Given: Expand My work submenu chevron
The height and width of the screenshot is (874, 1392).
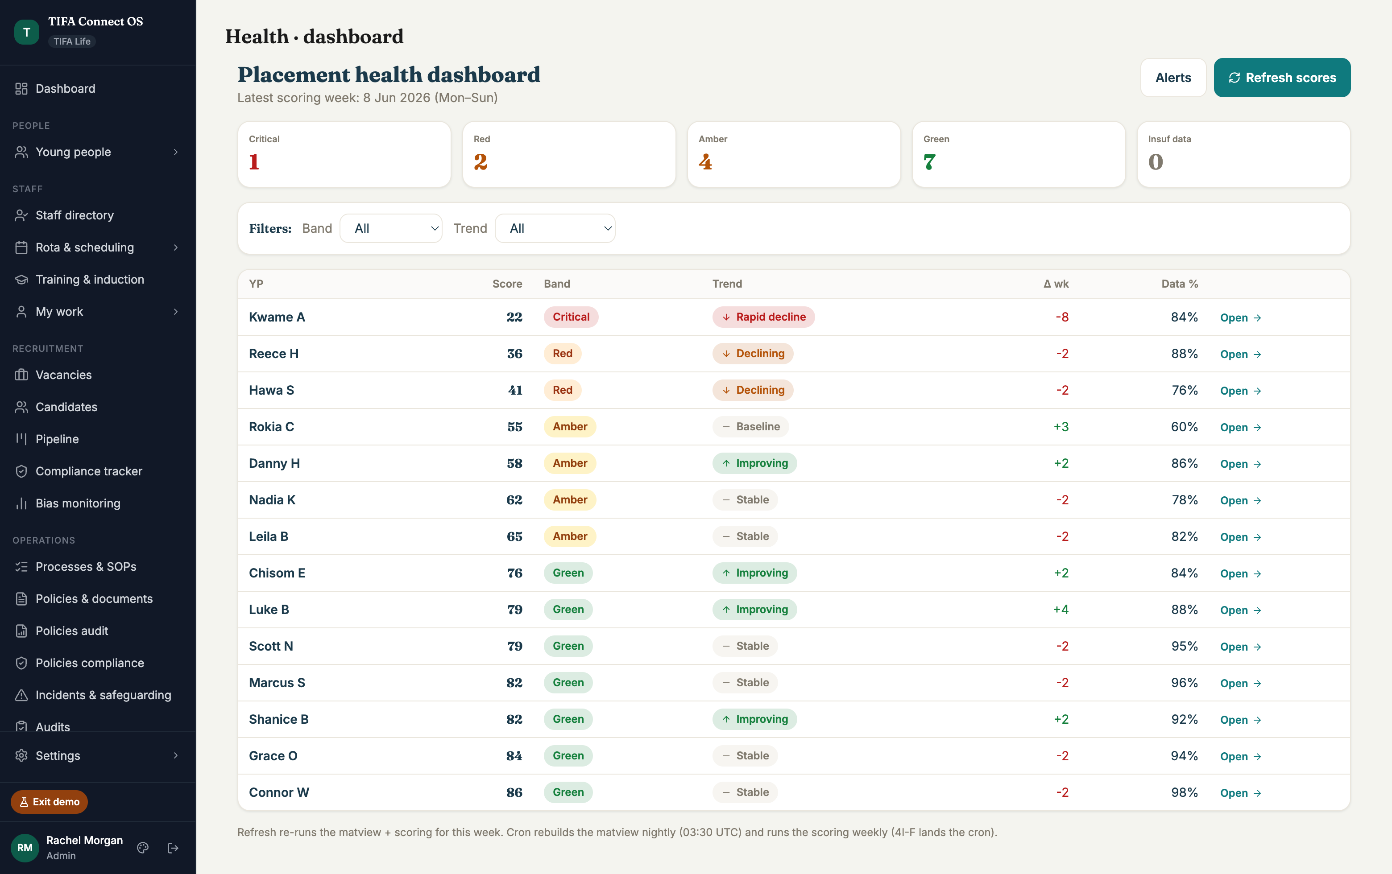Looking at the screenshot, I should [x=176, y=311].
